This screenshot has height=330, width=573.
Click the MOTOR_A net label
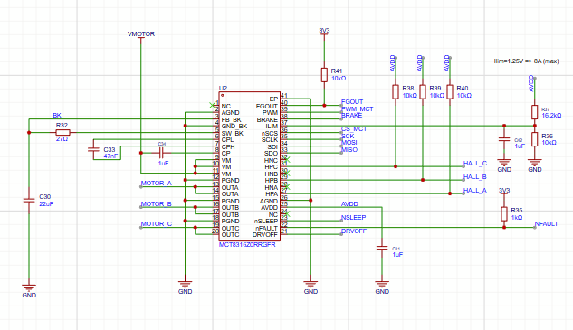pyautogui.click(x=156, y=183)
